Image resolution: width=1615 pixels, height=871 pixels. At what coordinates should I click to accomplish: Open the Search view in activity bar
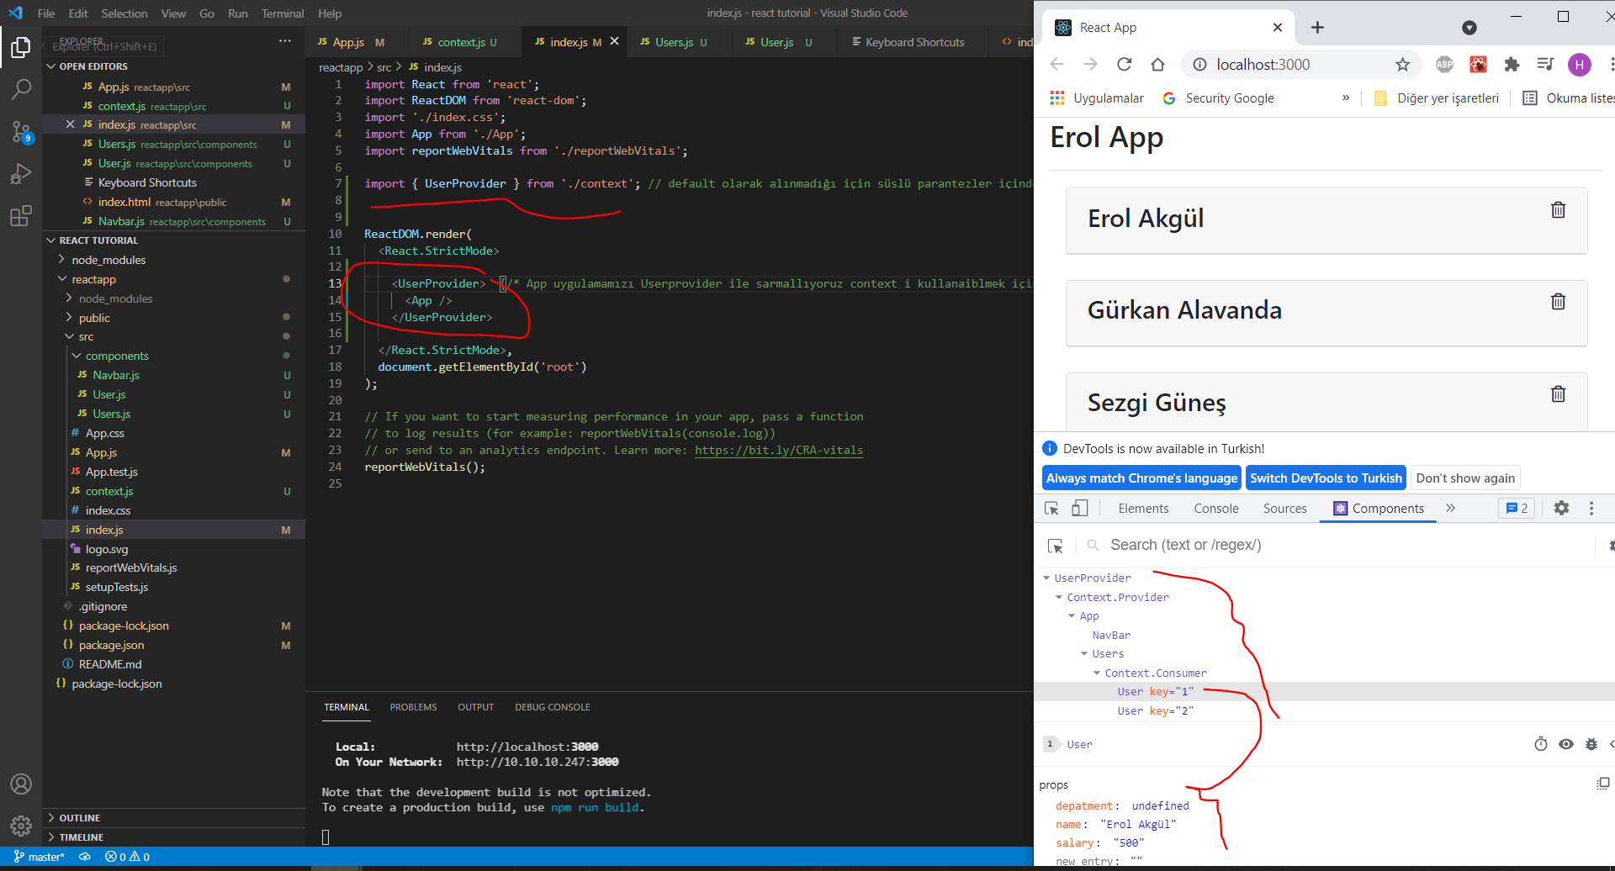[21, 88]
